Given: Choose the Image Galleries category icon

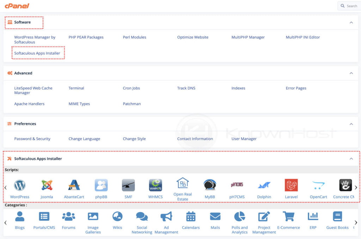Looking at the screenshot, I should 93,216.
